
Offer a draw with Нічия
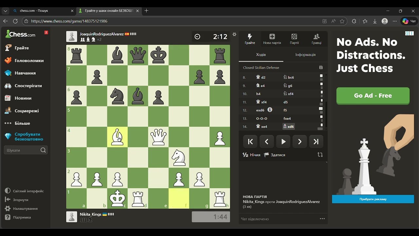251,155
